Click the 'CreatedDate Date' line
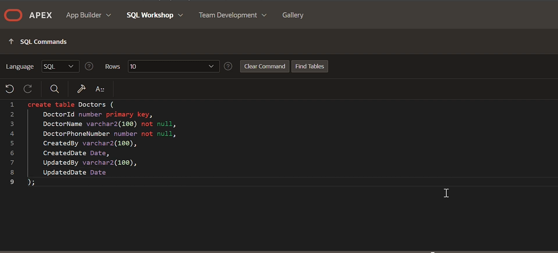This screenshot has height=253, width=558. [x=76, y=153]
